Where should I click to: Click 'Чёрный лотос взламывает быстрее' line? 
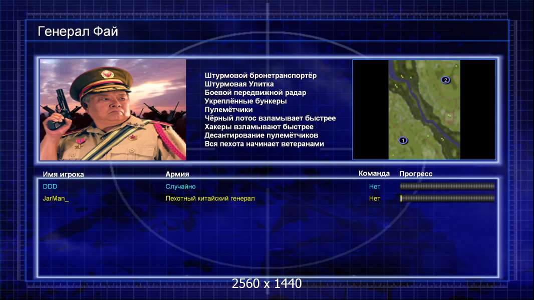pos(270,118)
